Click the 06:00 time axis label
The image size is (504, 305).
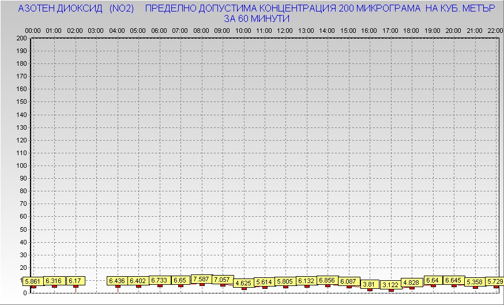coord(159,30)
